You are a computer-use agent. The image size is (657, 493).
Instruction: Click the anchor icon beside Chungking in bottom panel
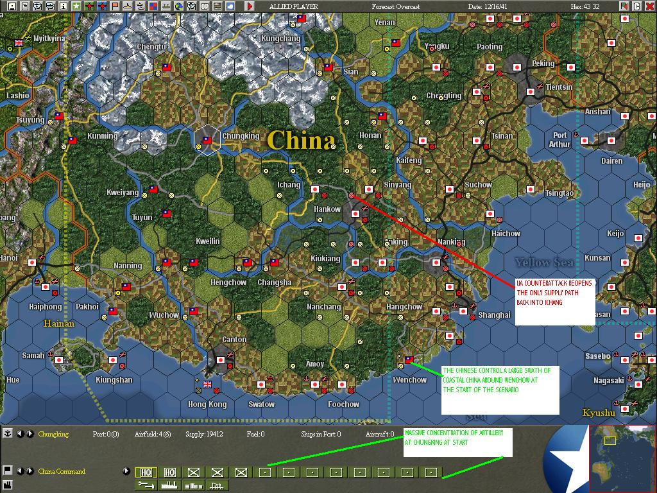(x=7, y=433)
